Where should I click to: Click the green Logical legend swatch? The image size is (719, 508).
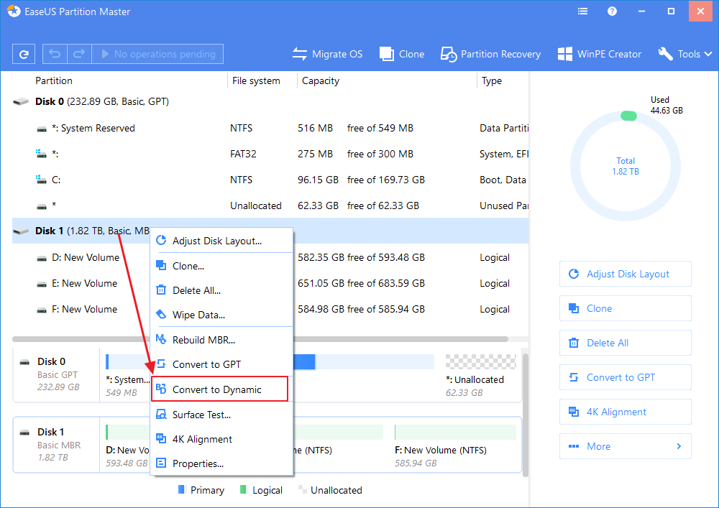(243, 489)
